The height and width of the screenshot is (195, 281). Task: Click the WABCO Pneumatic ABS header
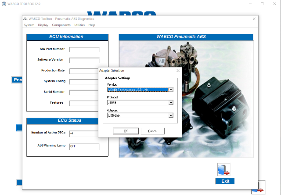[186, 37]
